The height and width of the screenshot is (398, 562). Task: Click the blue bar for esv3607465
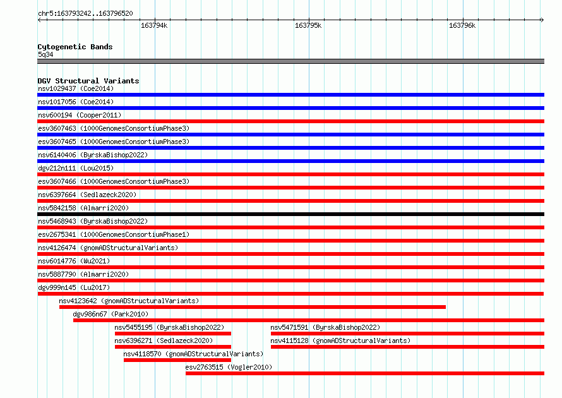click(x=290, y=148)
